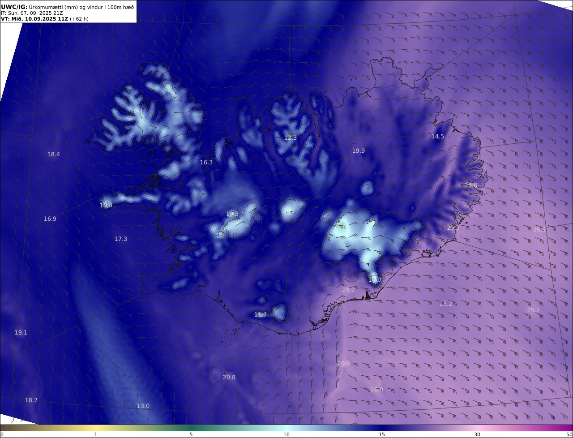Click the 18.7 value label
Screen dimensions: 573x438
31,400
